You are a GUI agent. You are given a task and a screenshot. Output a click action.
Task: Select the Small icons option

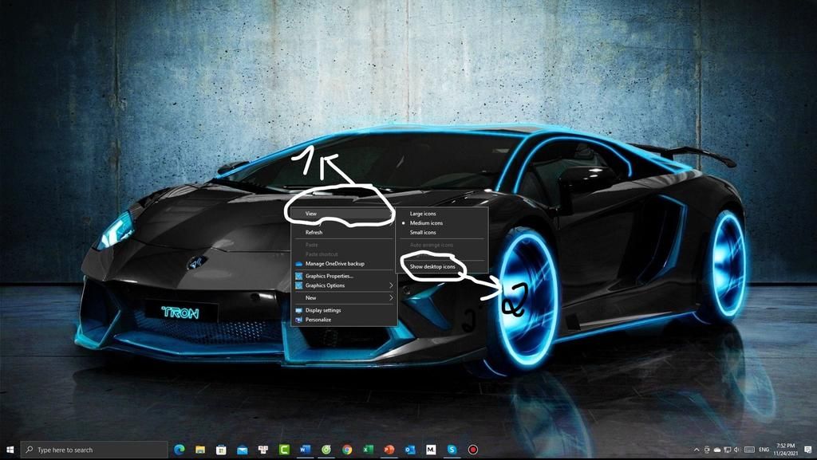tap(442, 233)
